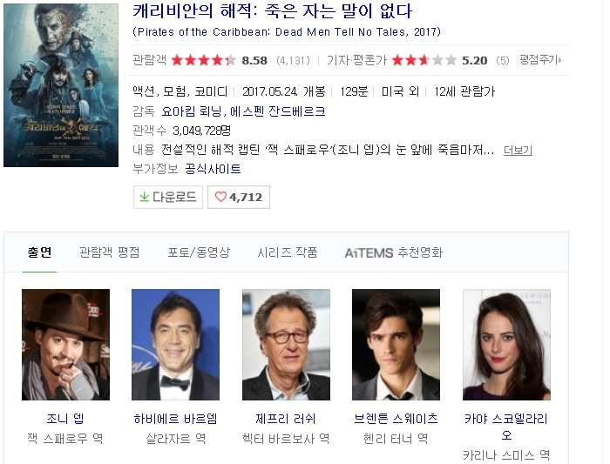
Task: Click the critic red star rating
Action: 424,60
